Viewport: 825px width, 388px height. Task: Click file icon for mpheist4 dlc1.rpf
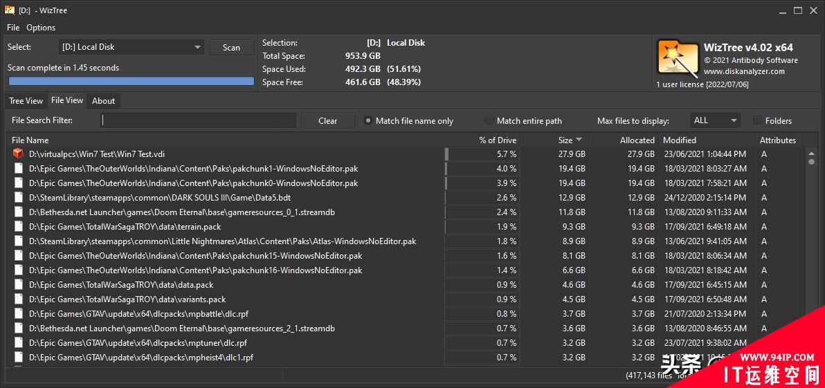click(x=19, y=358)
